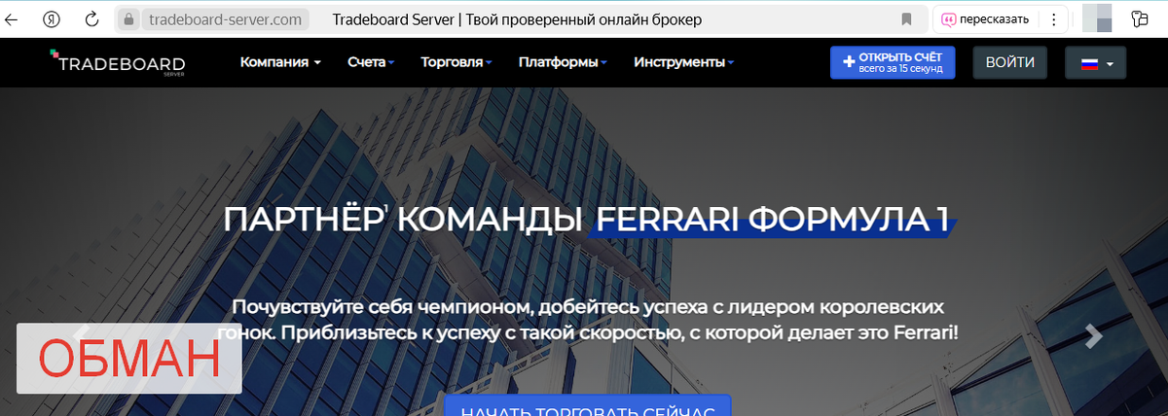
Task: Click the Tradeboard Server logo
Action: click(118, 62)
